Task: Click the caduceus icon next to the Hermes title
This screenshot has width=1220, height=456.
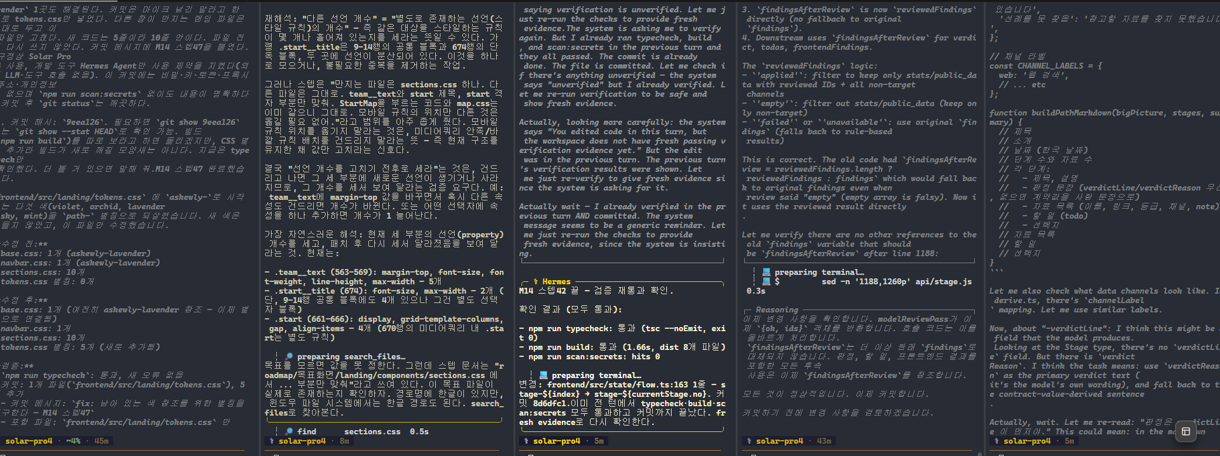Action: click(536, 281)
